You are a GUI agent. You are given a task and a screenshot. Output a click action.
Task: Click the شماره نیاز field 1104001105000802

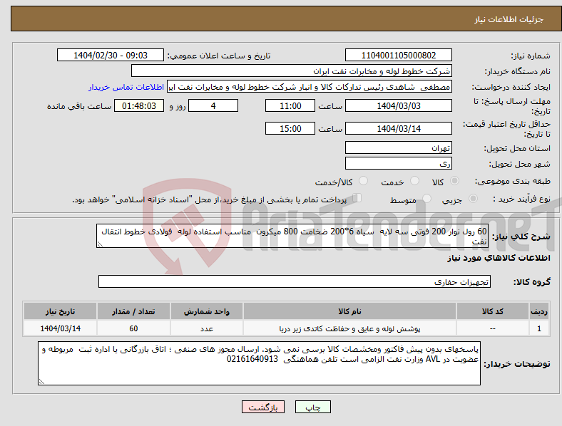click(x=398, y=55)
